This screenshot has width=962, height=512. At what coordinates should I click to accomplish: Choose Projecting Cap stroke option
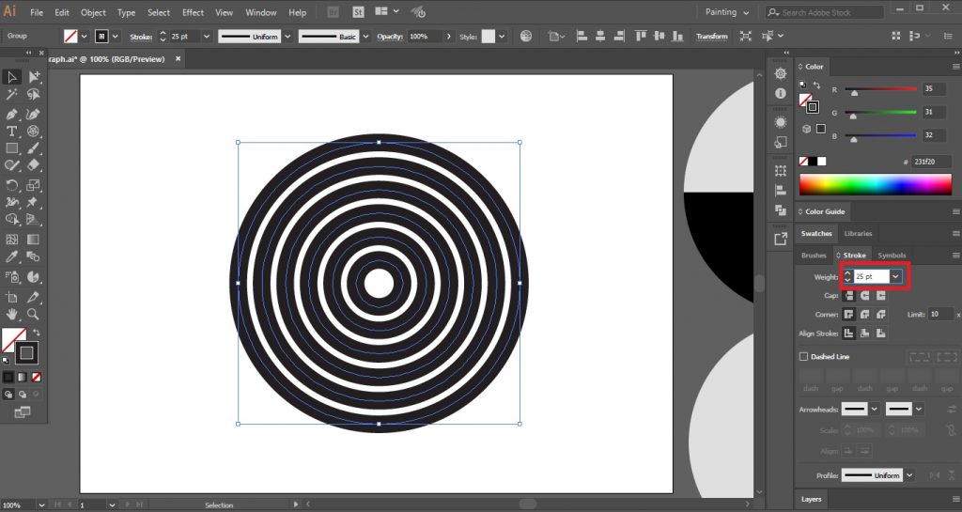(881, 296)
